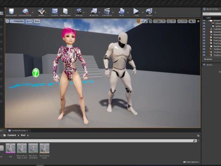
Task: Expand the Source Control dropdown arrow
Action: [x=33, y=12]
